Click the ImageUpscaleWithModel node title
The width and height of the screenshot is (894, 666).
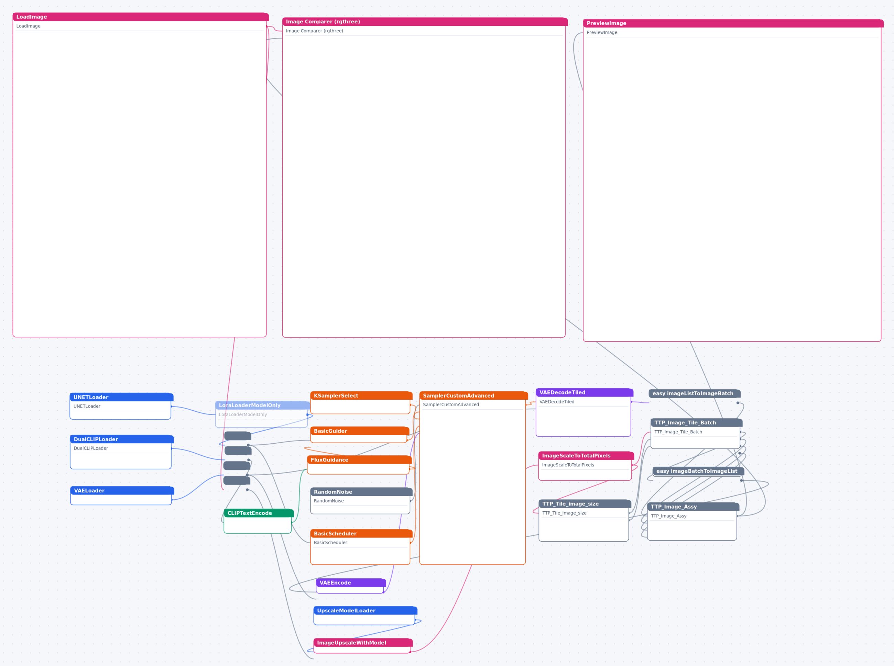click(363, 643)
